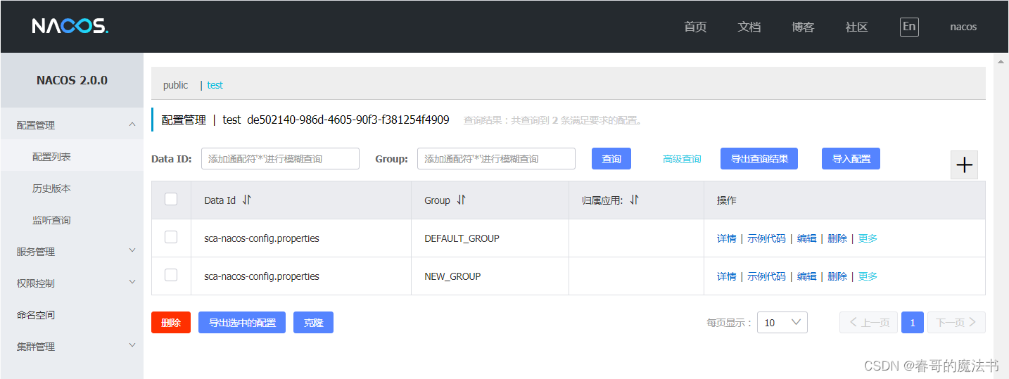Click the plus icon to create configuration
The width and height of the screenshot is (1009, 379).
point(964,165)
